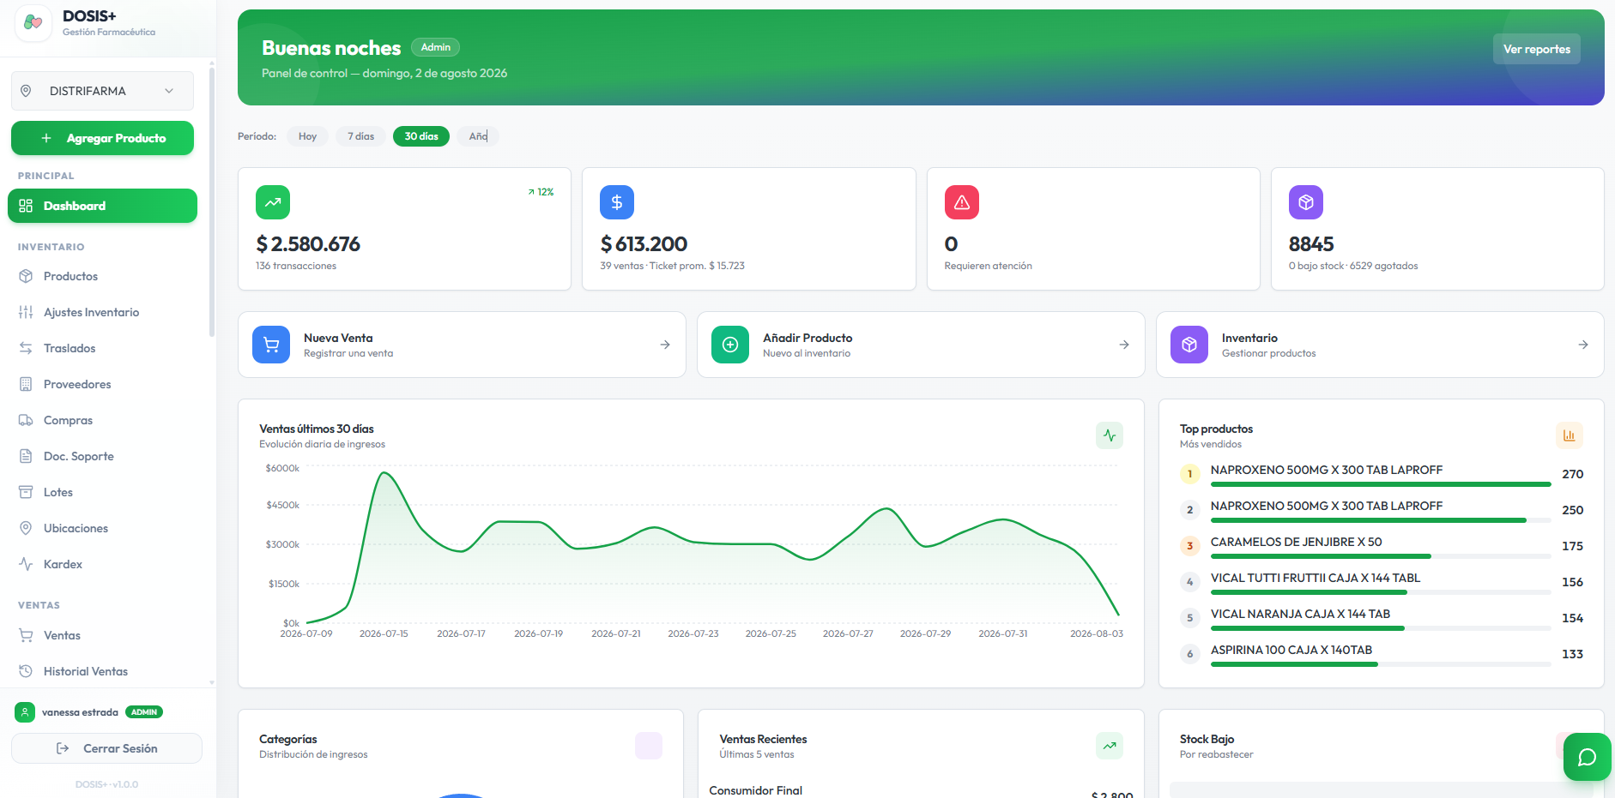1615x798 pixels.
Task: Select the 30 días period filter
Action: click(x=421, y=136)
